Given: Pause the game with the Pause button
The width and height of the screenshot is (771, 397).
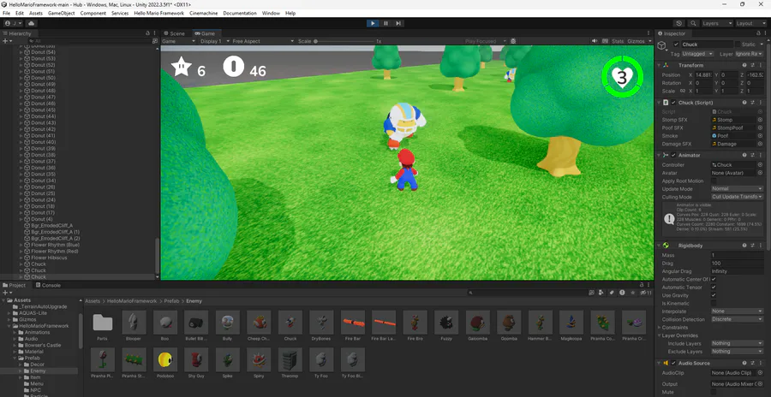Looking at the screenshot, I should tap(386, 23).
